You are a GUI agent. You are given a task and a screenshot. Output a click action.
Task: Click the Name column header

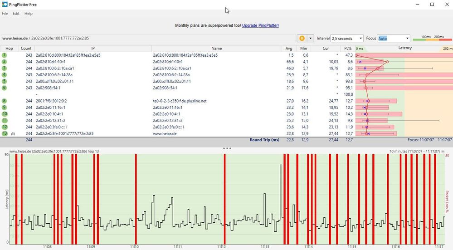tap(216, 48)
